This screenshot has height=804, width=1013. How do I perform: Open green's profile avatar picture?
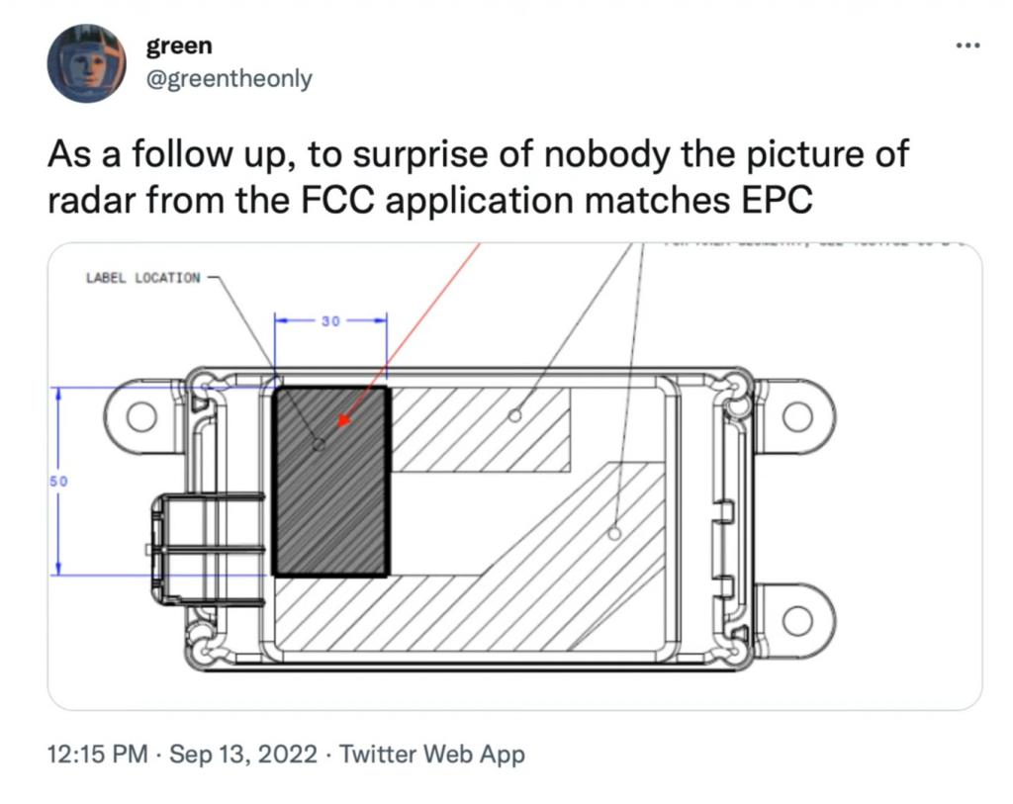click(x=87, y=63)
